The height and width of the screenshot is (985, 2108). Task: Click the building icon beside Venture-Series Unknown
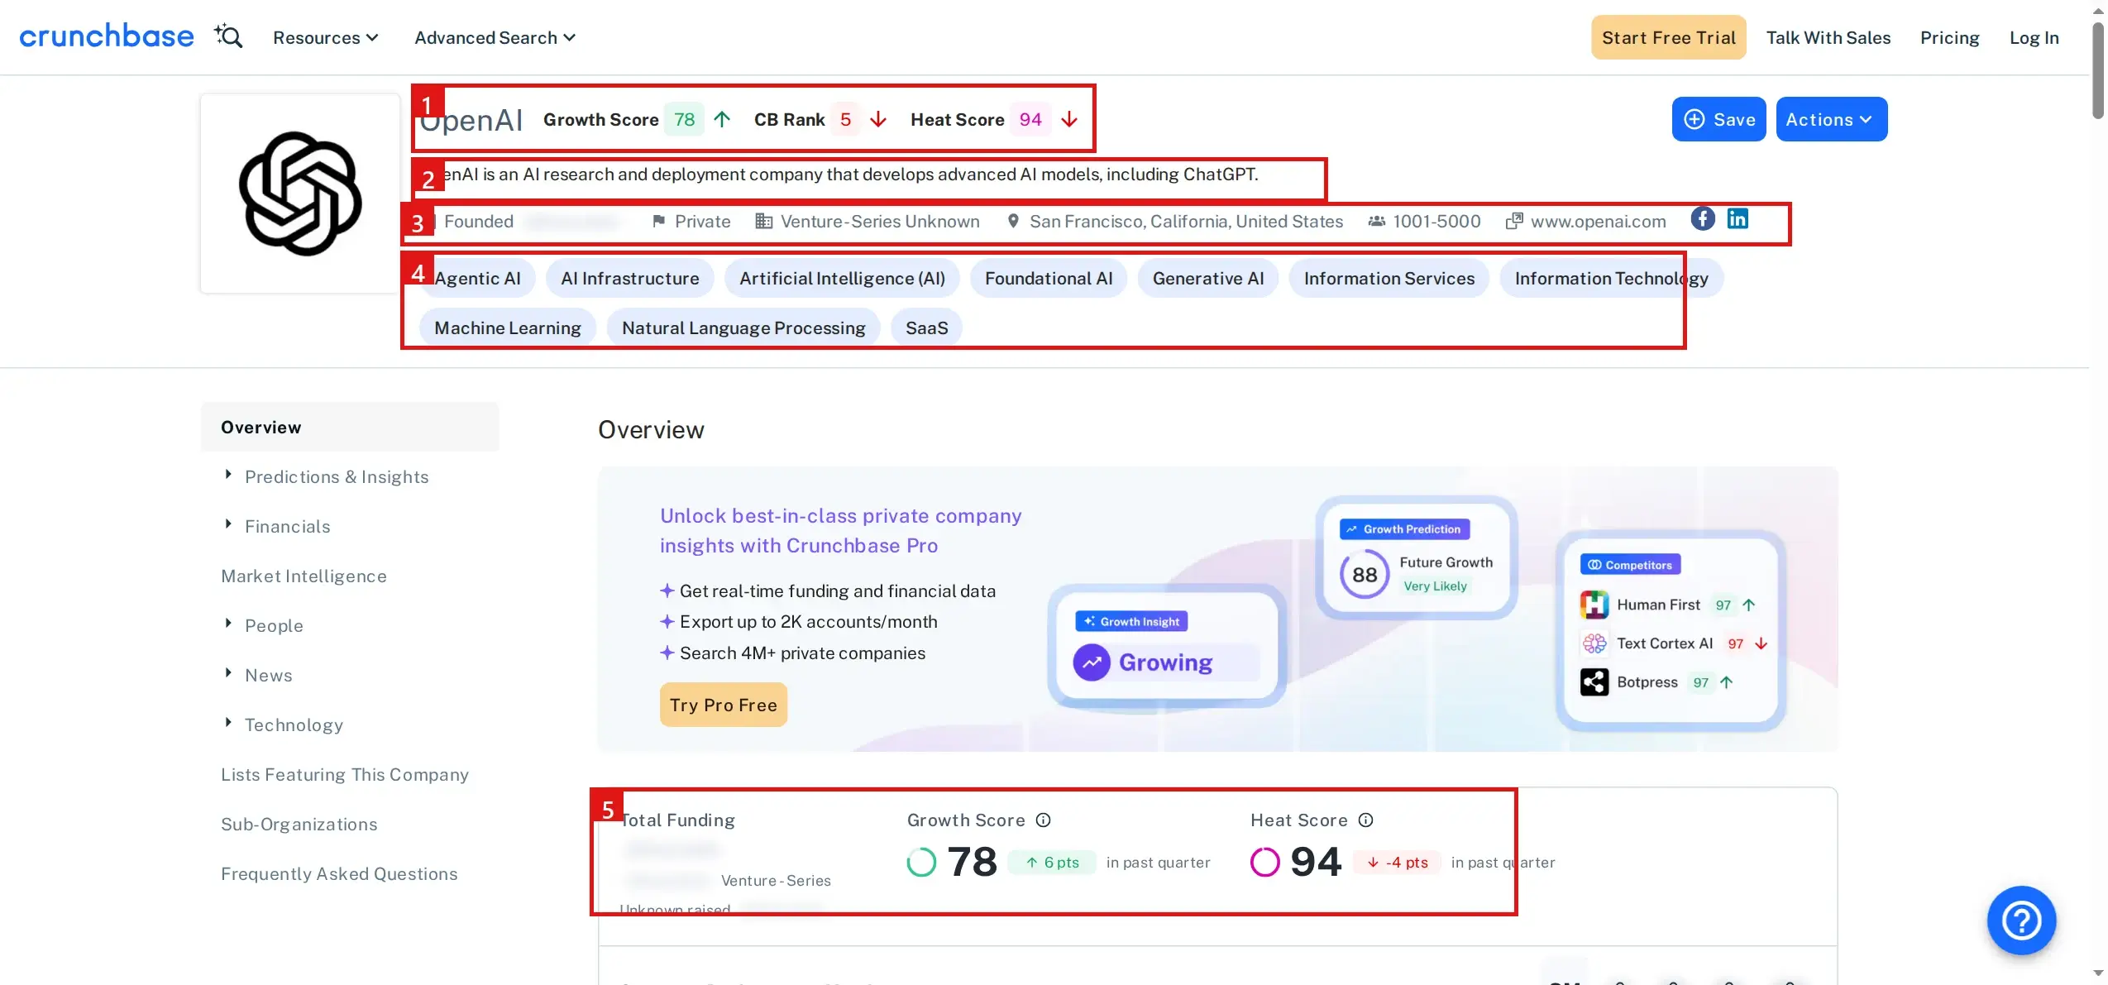coord(764,221)
